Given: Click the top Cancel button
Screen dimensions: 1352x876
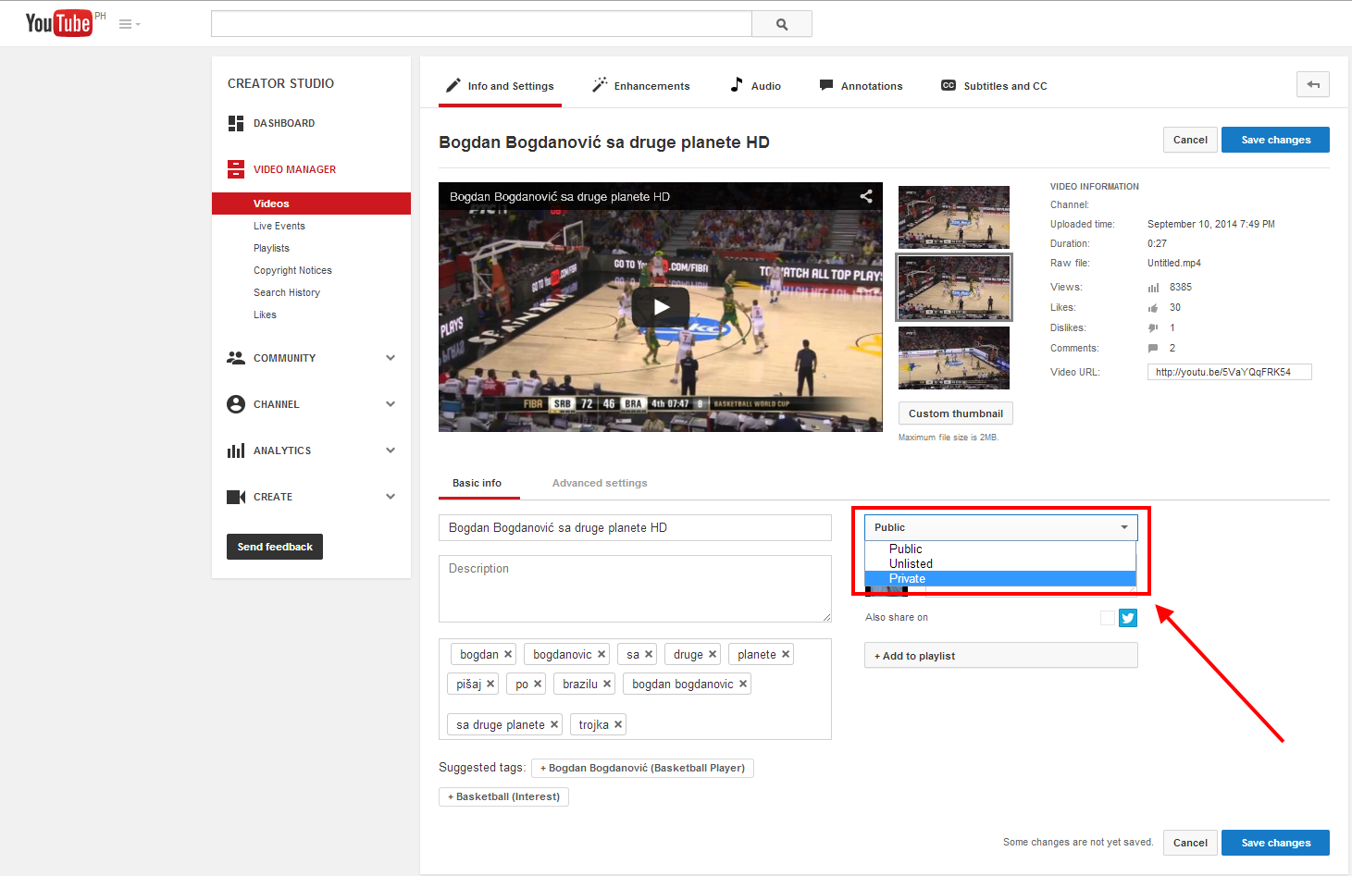Looking at the screenshot, I should point(1190,140).
